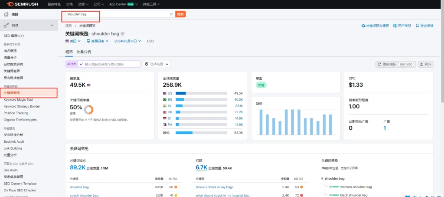Click black shoulder bag in strategy tree
This screenshot has width=444, height=197.
click(354, 195)
